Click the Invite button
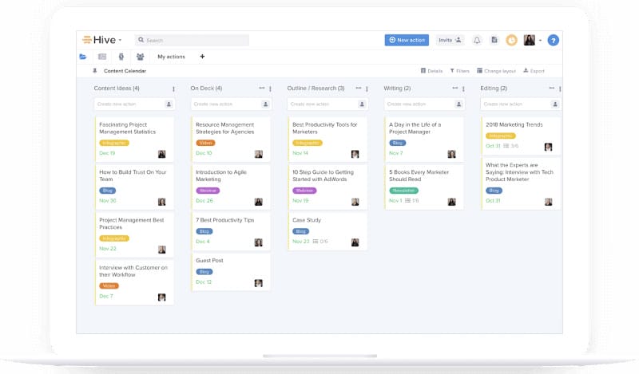The width and height of the screenshot is (639, 374). 450,40
